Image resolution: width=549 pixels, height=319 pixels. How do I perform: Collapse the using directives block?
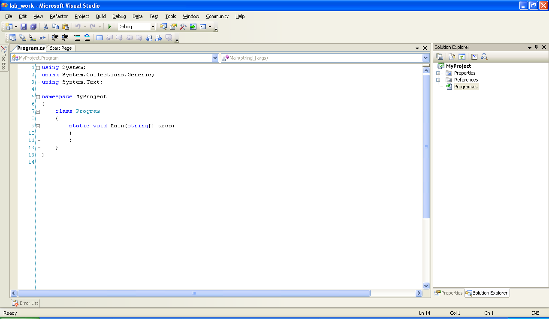click(38, 68)
